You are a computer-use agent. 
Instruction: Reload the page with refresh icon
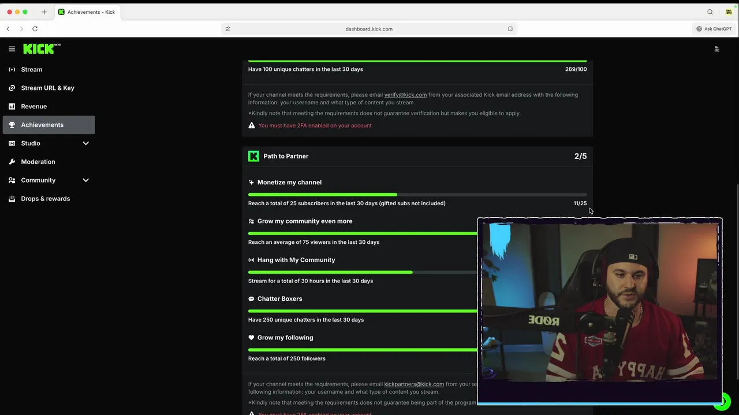(x=35, y=29)
